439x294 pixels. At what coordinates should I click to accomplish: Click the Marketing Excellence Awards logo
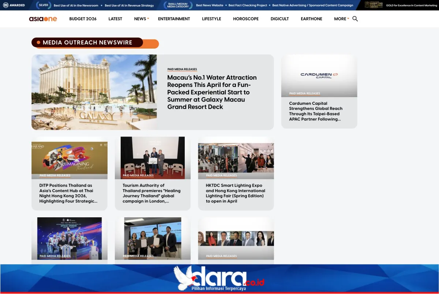374,5
